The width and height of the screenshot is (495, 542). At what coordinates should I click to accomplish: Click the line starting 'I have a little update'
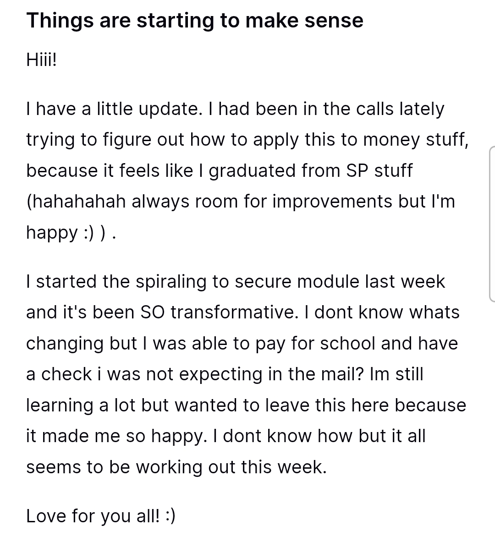click(235, 109)
